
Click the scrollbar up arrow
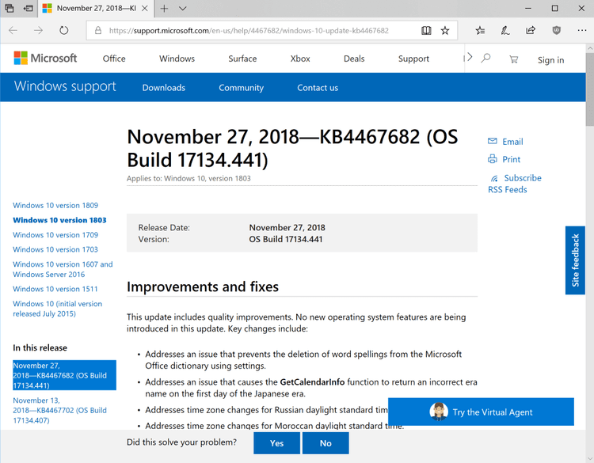pyautogui.click(x=590, y=48)
